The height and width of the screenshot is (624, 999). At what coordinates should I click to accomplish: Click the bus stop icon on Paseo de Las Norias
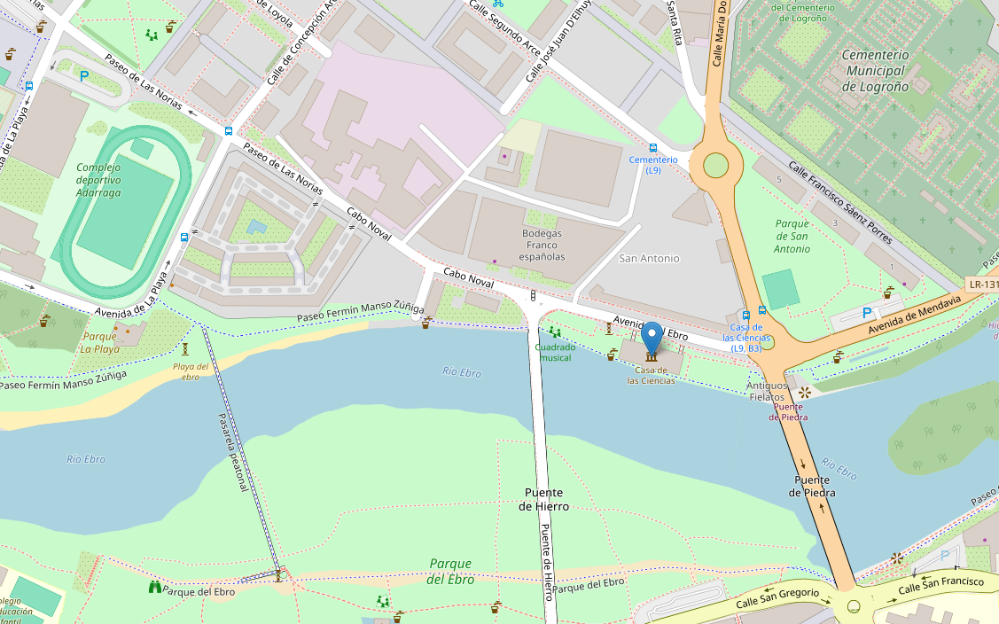(228, 131)
